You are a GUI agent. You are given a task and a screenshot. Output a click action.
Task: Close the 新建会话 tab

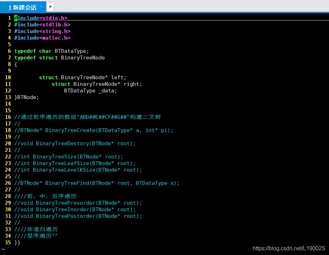tap(42, 7)
